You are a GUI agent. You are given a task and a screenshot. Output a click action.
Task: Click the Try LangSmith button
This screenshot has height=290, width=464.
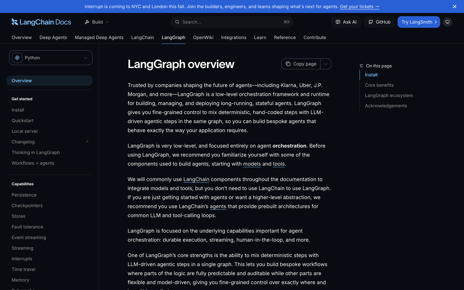coord(419,22)
